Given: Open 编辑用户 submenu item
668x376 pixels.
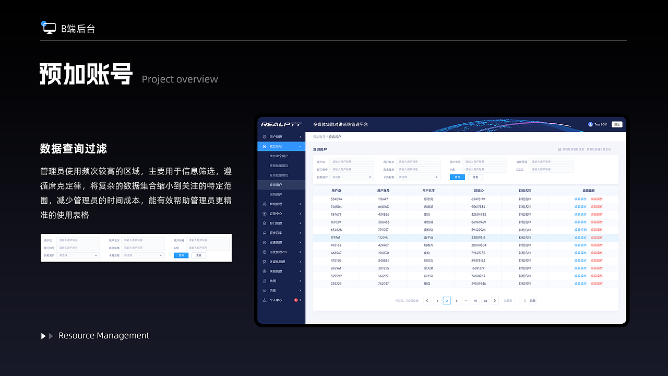Looking at the screenshot, I should pyautogui.click(x=281, y=194).
